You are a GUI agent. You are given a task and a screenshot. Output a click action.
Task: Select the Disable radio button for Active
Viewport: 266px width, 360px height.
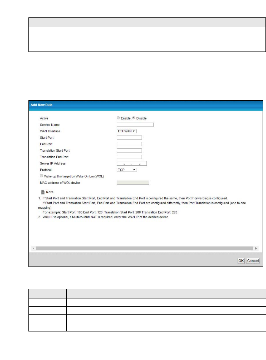click(134, 118)
